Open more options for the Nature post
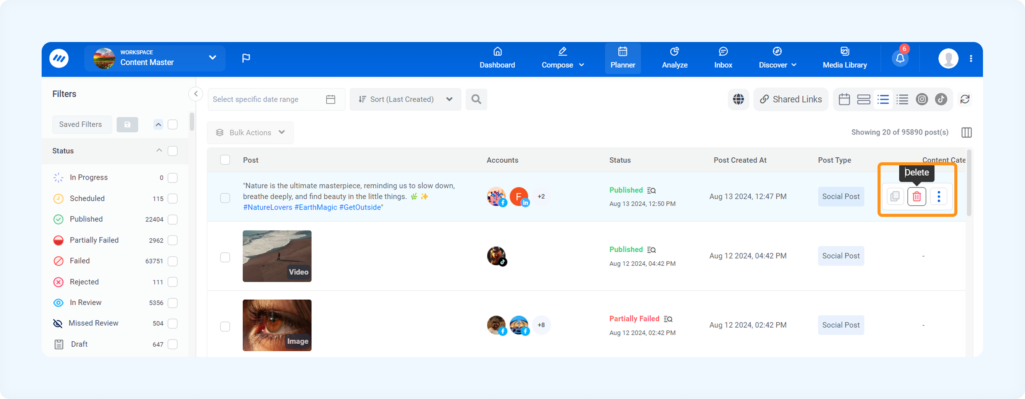Image resolution: width=1025 pixels, height=399 pixels. pos(939,197)
